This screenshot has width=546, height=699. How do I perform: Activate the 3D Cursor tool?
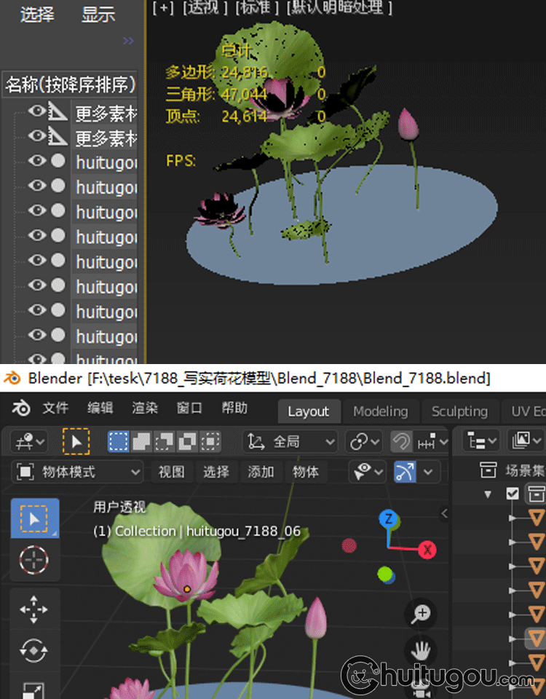point(34,560)
